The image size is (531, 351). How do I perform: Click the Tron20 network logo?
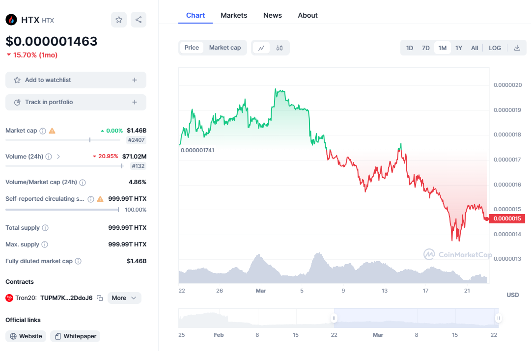coord(9,298)
